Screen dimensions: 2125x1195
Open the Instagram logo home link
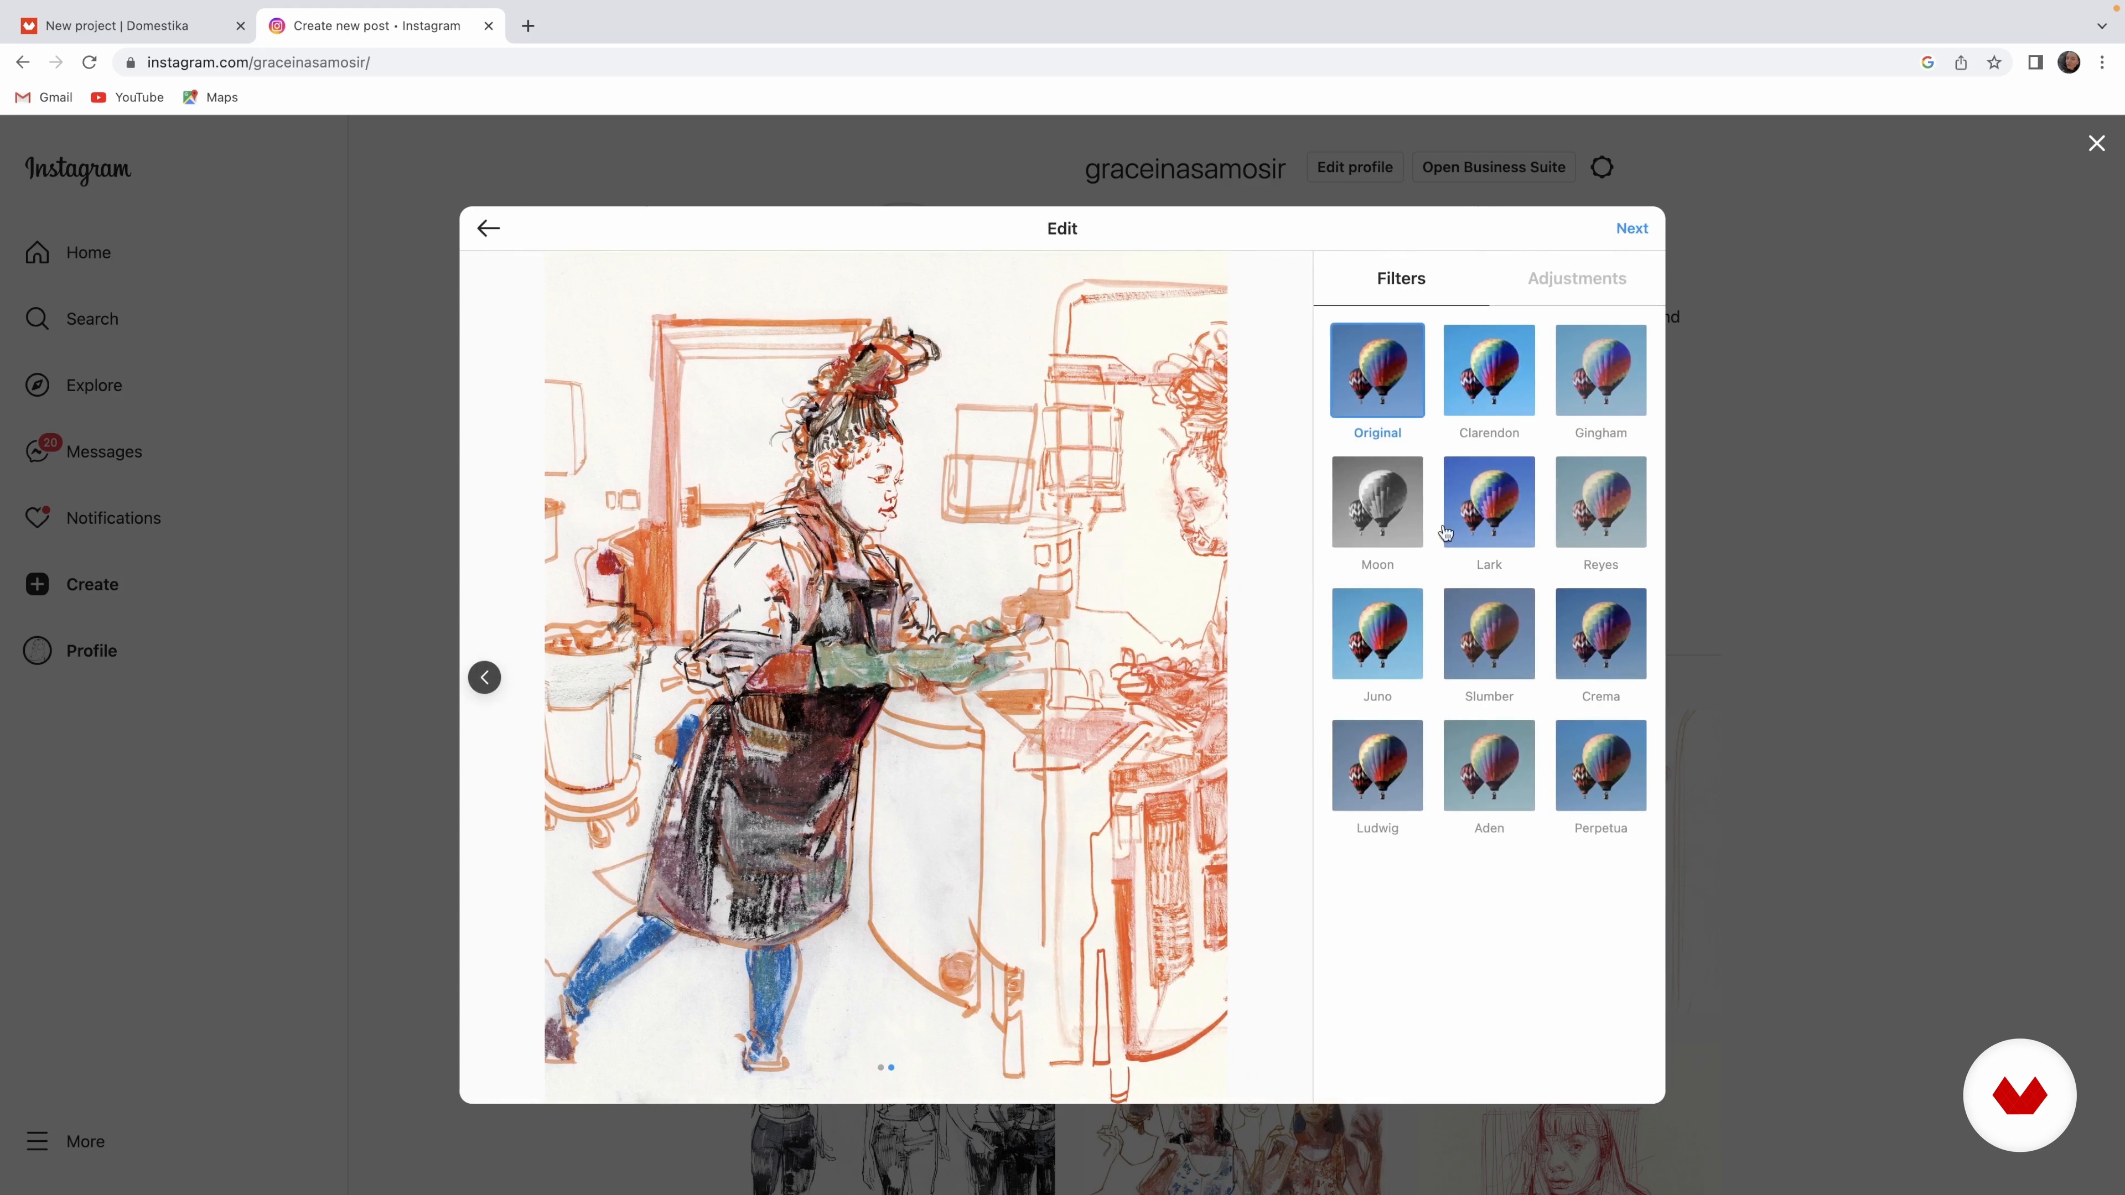(x=77, y=169)
